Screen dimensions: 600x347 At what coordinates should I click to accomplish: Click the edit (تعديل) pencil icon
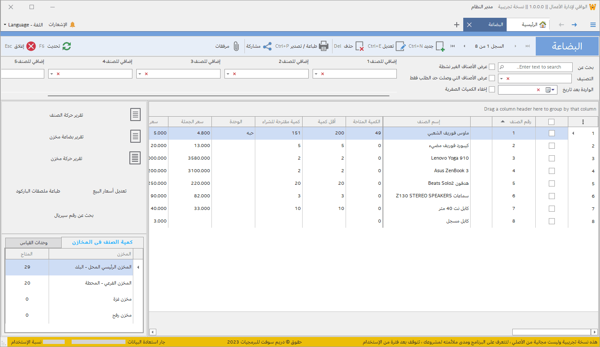click(401, 46)
